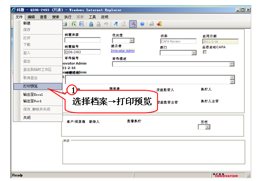Image resolution: width=265 pixels, height=181 pixels.
Task: Click the highlighted red X toolbar icon
Action: click(x=133, y=24)
